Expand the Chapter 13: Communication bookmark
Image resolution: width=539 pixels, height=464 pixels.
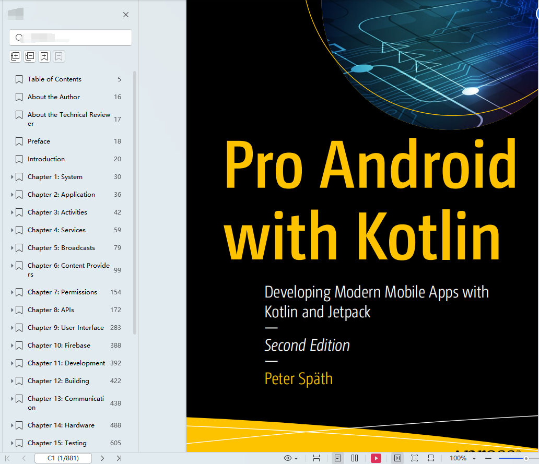[12, 399]
